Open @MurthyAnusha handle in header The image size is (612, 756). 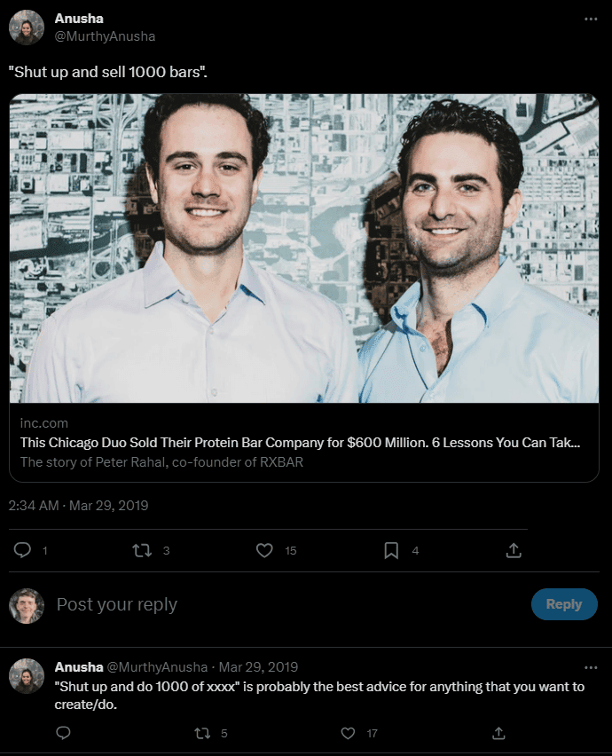coord(105,36)
